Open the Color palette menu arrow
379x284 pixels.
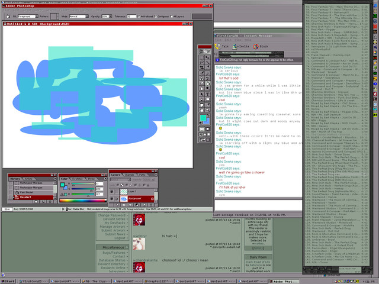[105, 179]
